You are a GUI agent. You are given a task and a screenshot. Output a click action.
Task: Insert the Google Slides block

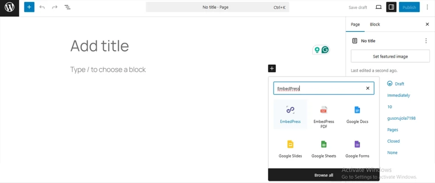point(290,149)
